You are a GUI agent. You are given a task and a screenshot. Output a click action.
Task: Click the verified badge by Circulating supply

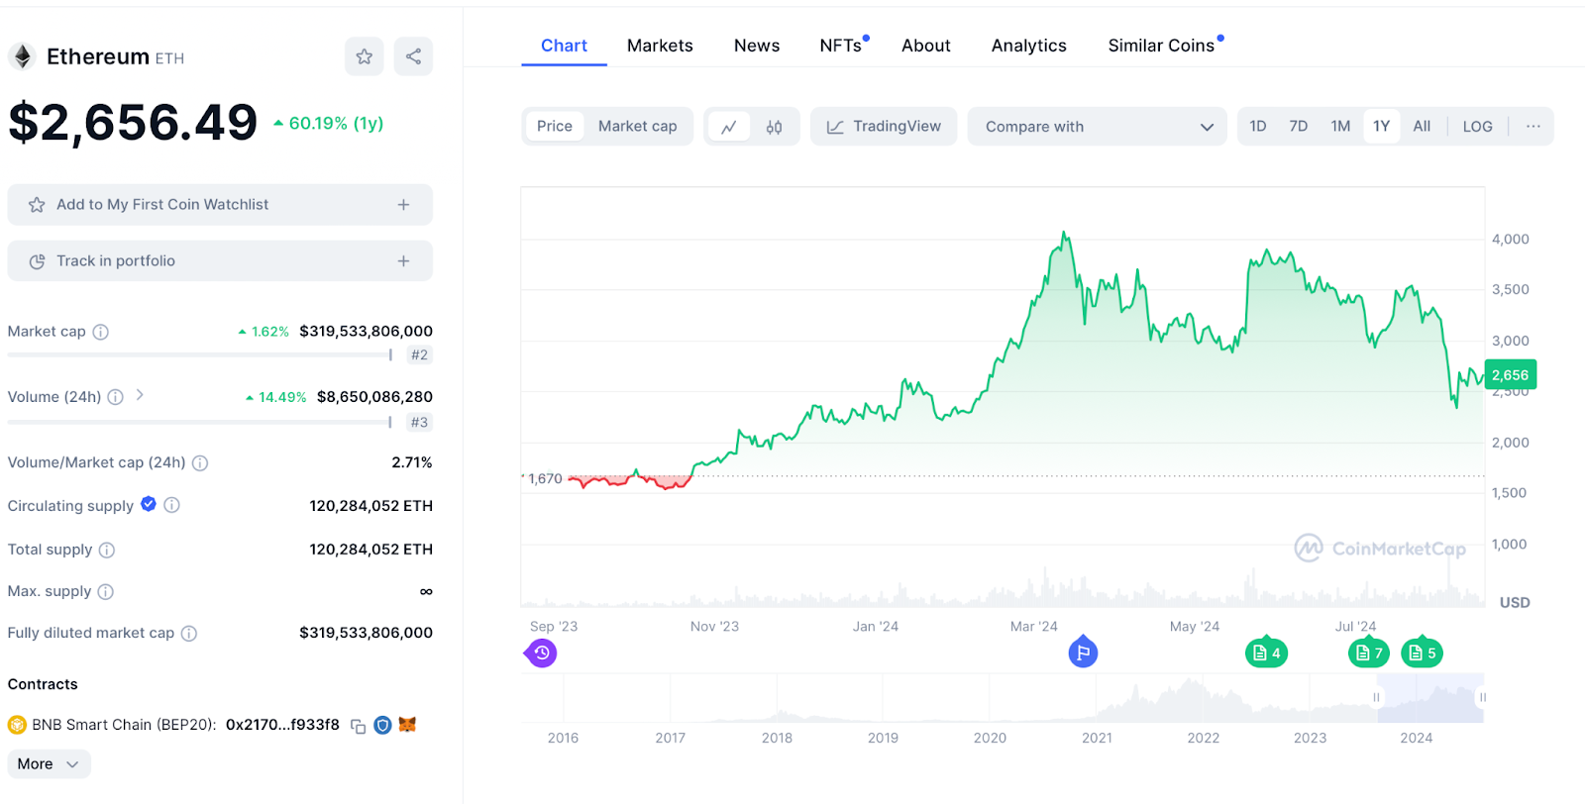click(x=149, y=504)
